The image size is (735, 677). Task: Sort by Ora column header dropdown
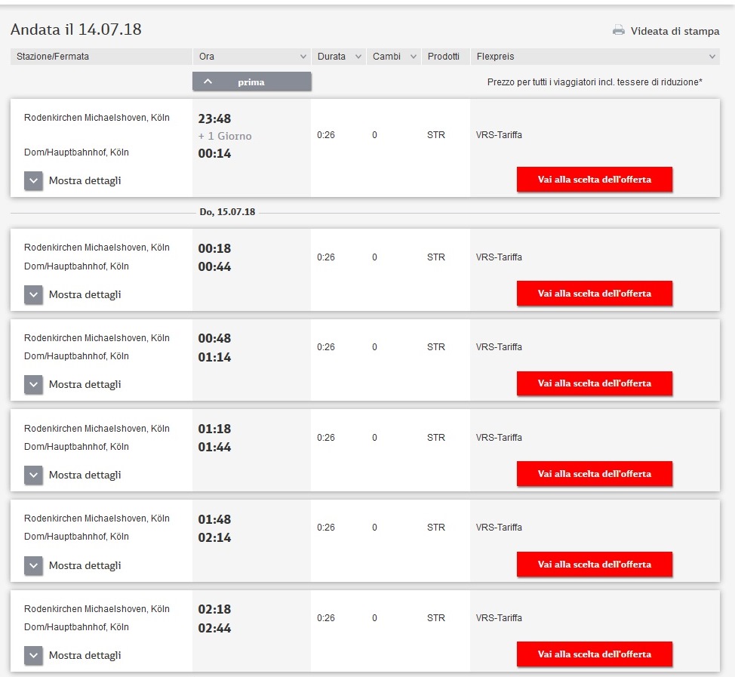coord(251,57)
